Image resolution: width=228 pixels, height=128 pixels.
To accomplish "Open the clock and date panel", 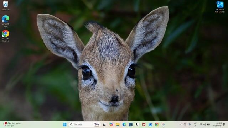I will (217, 124).
